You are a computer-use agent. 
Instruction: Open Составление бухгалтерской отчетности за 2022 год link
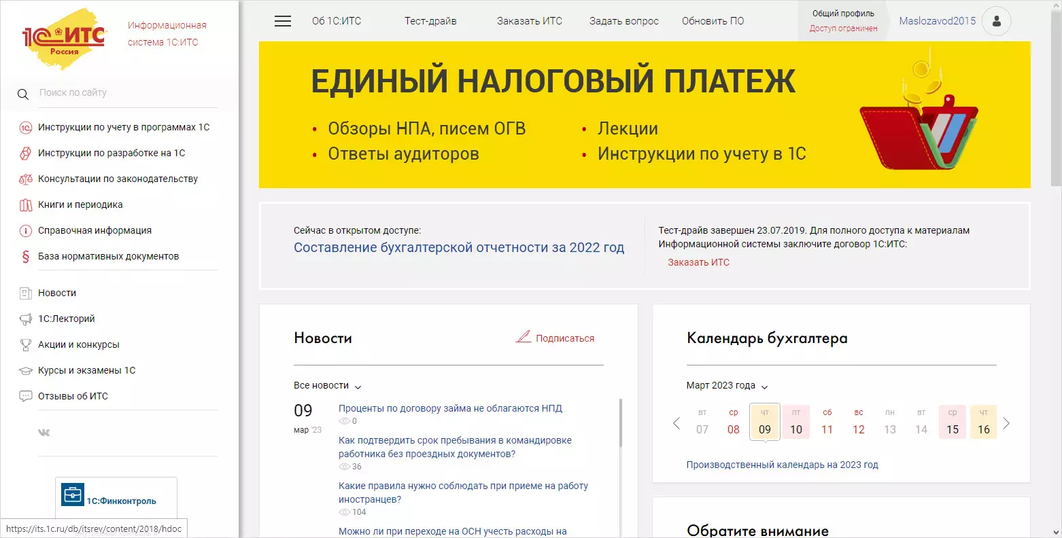459,248
